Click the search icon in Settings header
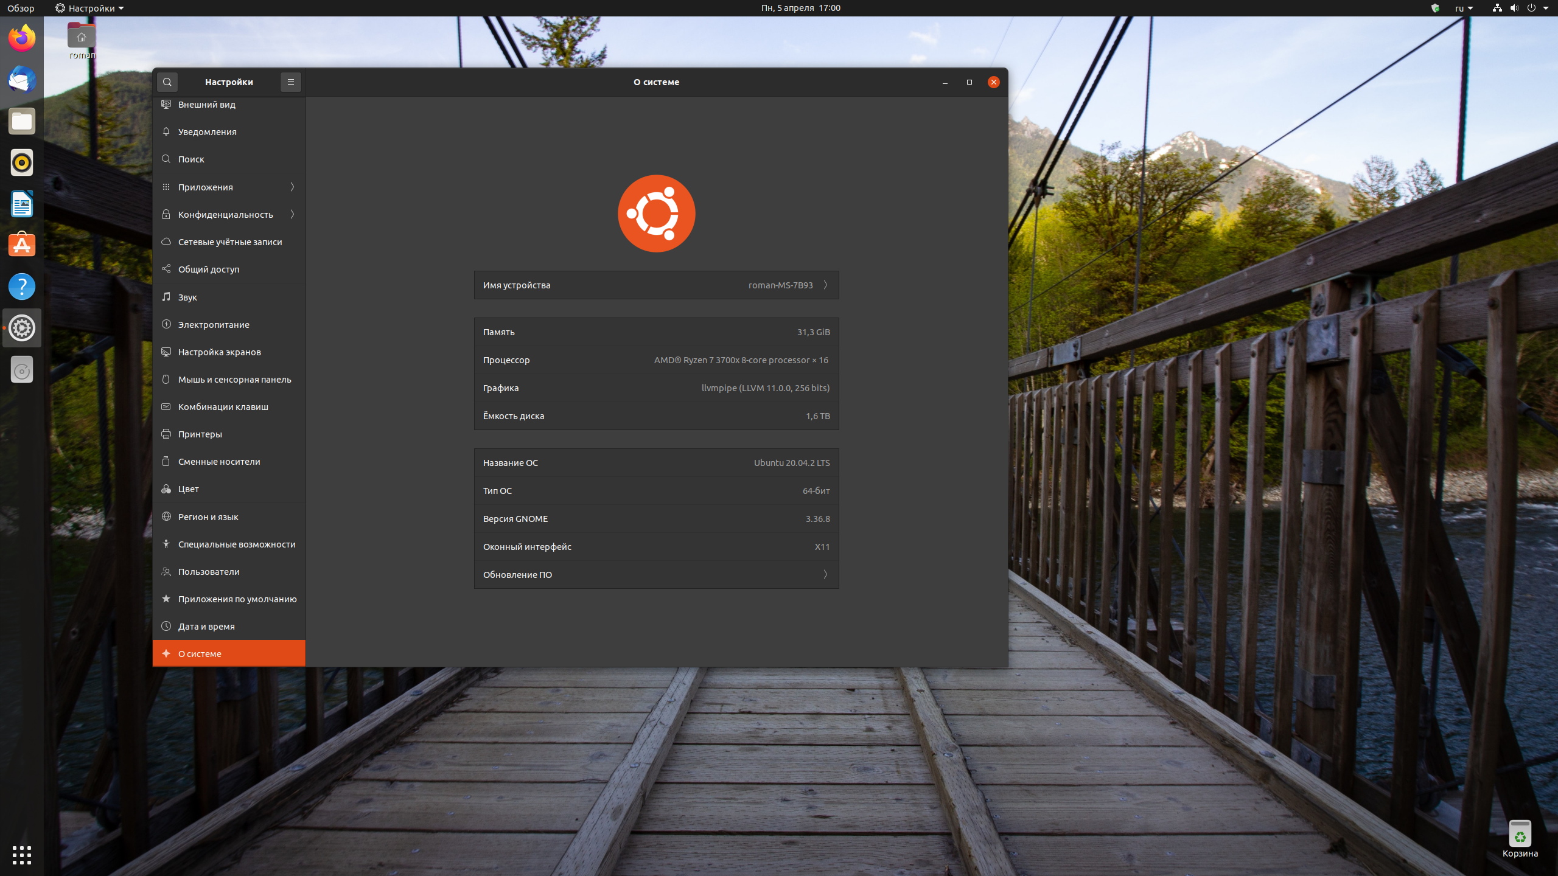The image size is (1558, 876). click(167, 82)
